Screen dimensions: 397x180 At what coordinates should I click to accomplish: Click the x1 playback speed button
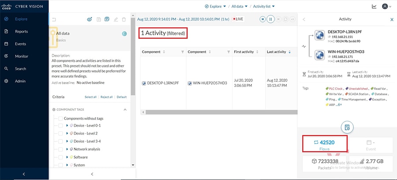[x=292, y=19]
